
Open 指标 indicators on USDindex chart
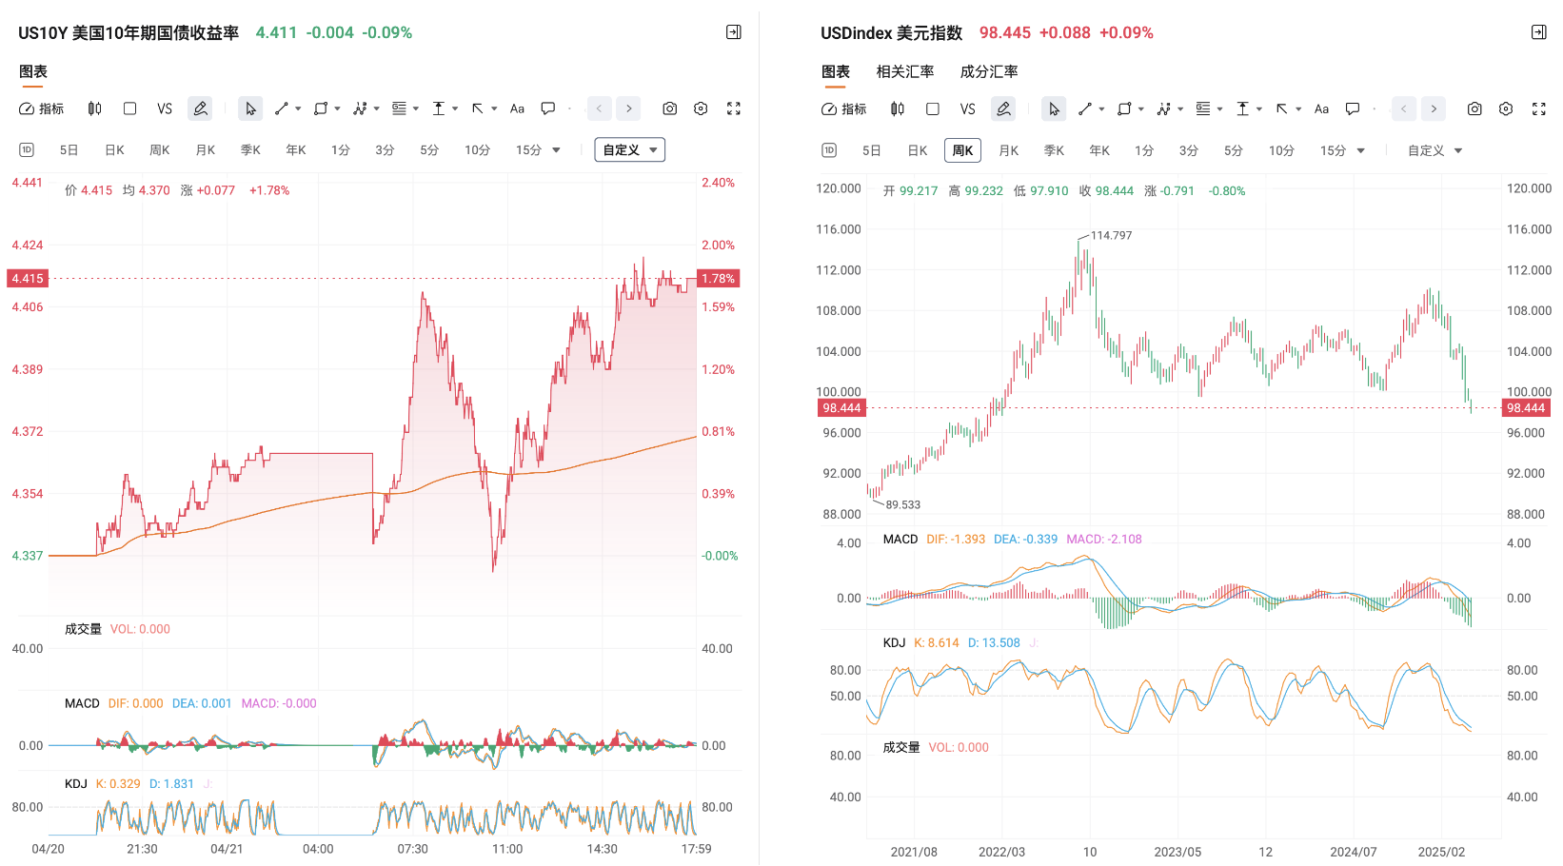[x=844, y=108]
